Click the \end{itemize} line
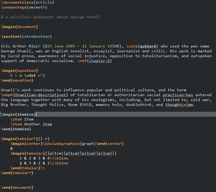Image resolution: width=216 pixels, height=192 pixels. click(x=16, y=129)
